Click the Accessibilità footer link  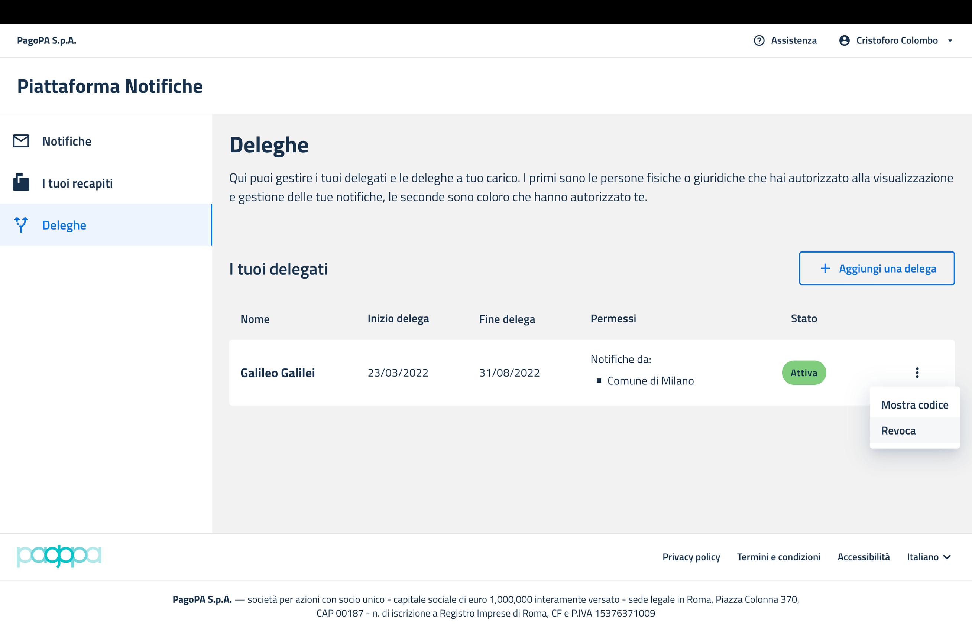(864, 557)
